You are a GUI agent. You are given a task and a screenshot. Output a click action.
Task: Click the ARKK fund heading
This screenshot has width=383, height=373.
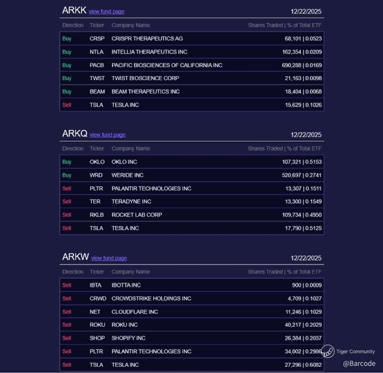74,10
